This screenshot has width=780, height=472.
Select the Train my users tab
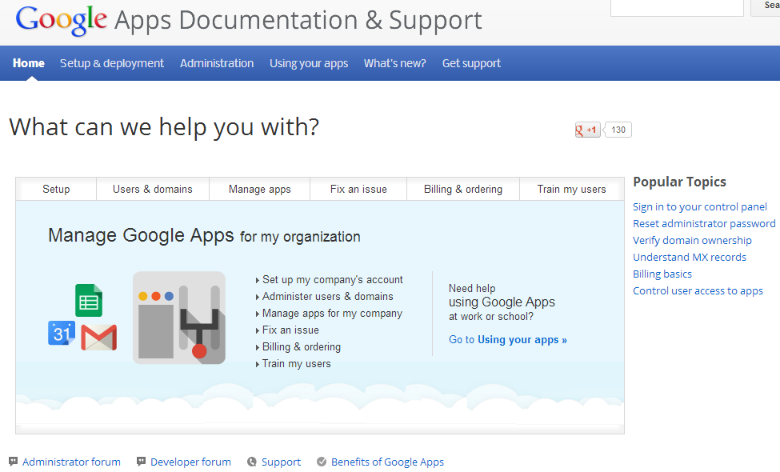pyautogui.click(x=571, y=189)
